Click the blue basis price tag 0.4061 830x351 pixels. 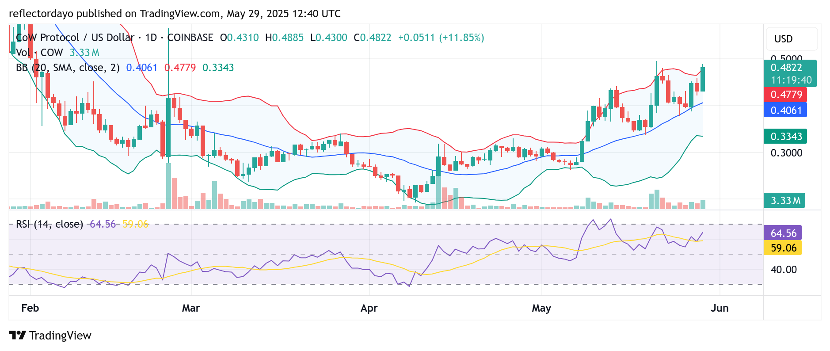(785, 110)
